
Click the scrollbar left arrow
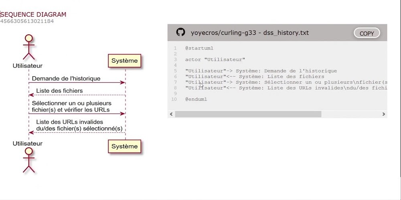click(172, 114)
